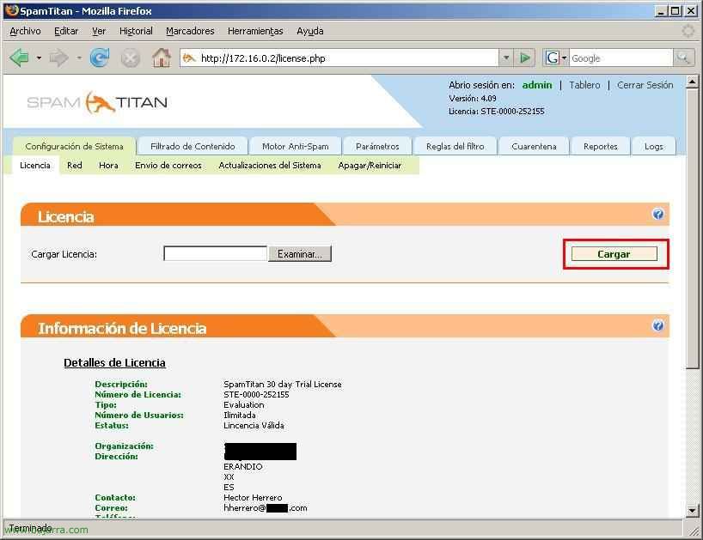Click the green Go arrow beside address bar
703x540 pixels.
coord(525,58)
